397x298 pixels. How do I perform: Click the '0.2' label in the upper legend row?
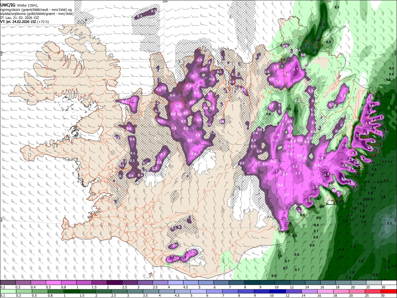coord(2,287)
